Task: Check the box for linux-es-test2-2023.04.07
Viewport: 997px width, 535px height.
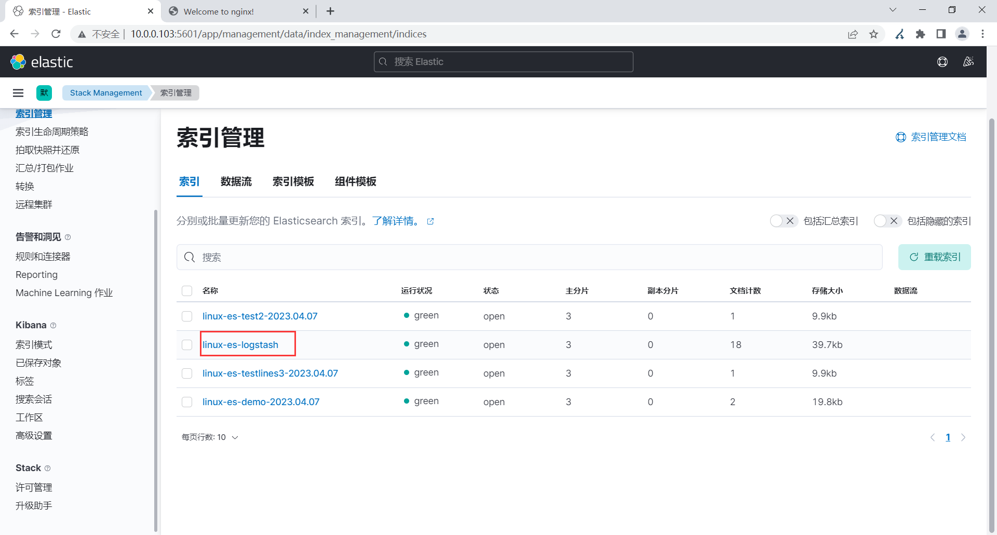Action: tap(187, 316)
